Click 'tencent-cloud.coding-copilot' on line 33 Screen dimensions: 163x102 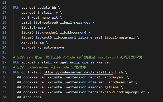pos(117,92)
